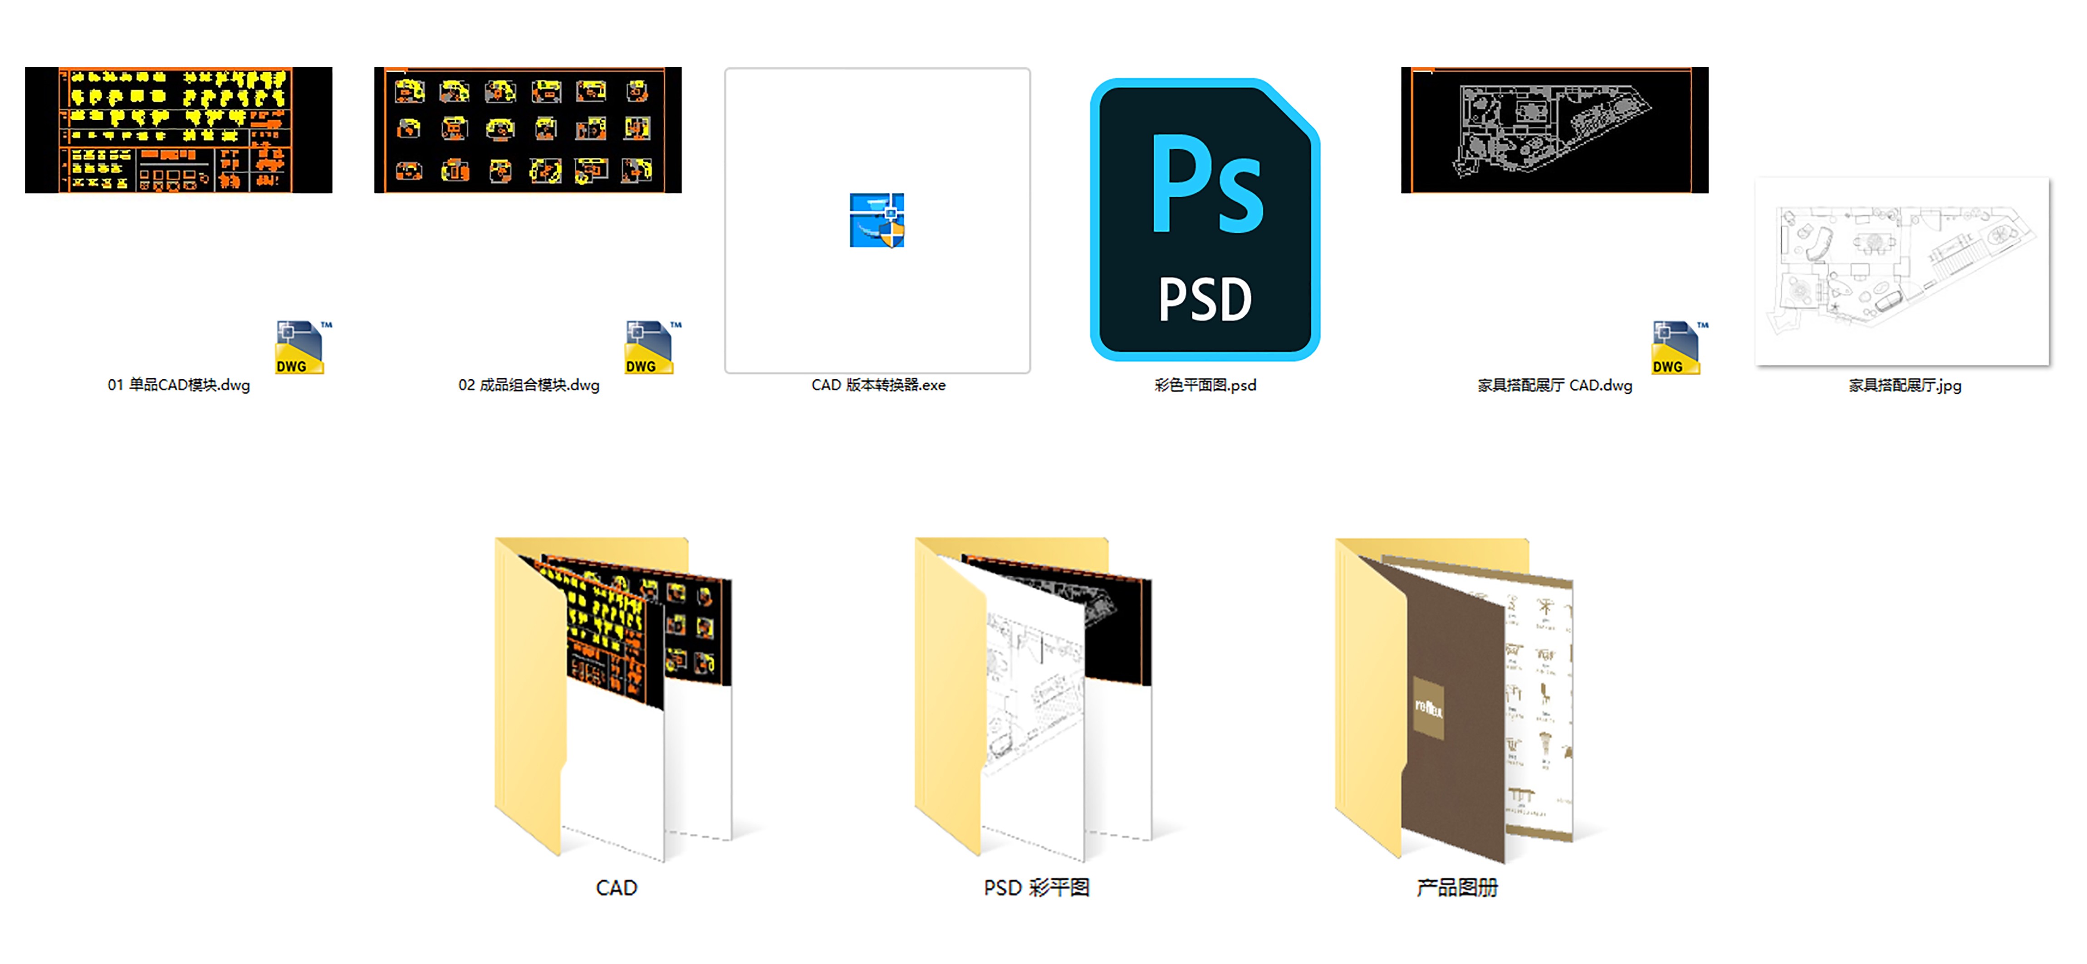This screenshot has width=2087, height=964.
Task: Open the Photoshop PSD file icon
Action: pyautogui.click(x=1205, y=220)
